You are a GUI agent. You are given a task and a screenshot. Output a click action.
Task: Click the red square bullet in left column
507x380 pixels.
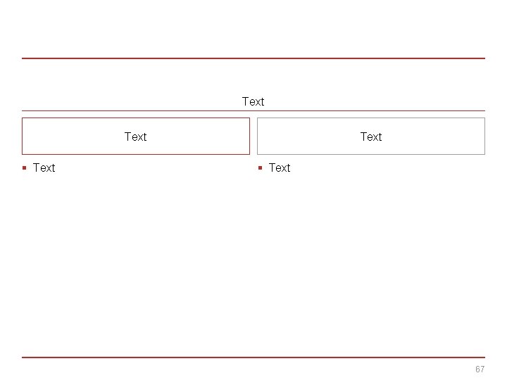tap(24, 167)
